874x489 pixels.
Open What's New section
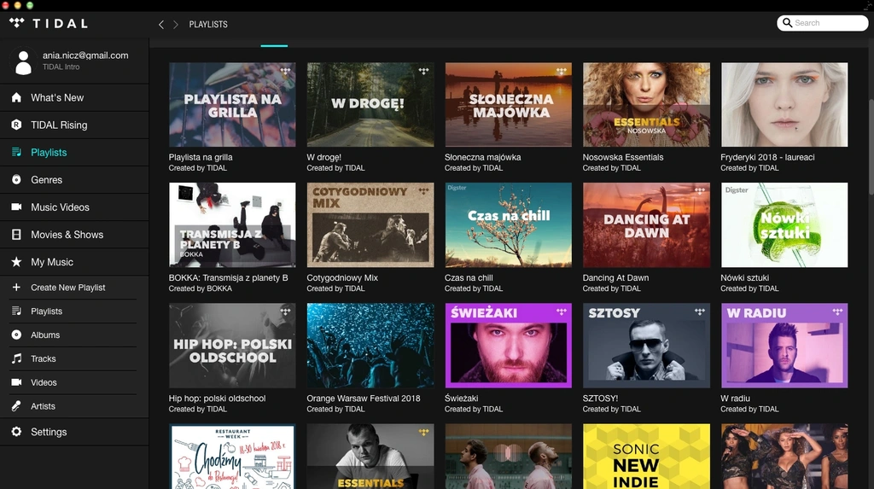click(75, 97)
